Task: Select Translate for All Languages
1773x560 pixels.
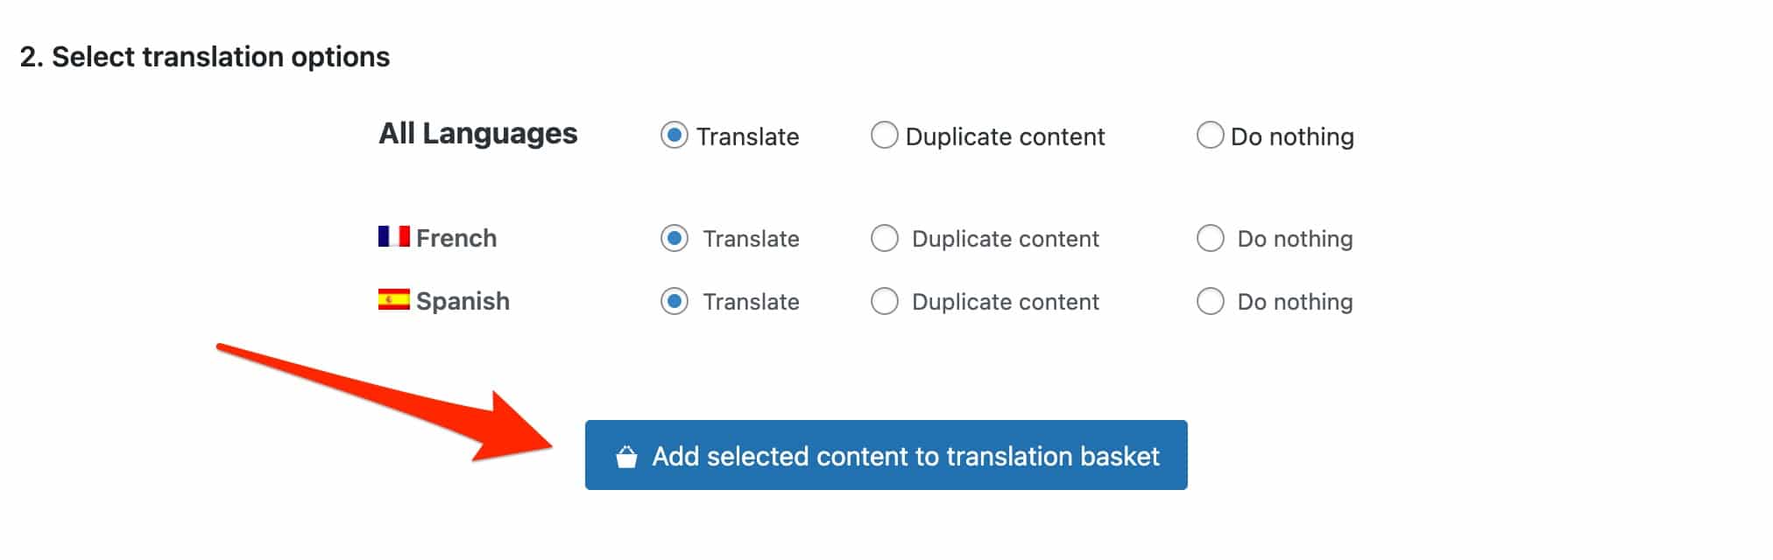Action: coord(673,136)
